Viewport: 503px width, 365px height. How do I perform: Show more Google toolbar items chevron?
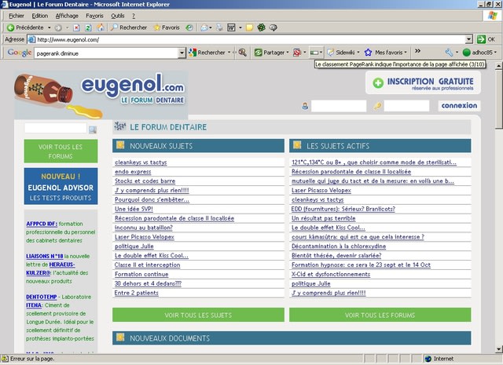coord(417,51)
